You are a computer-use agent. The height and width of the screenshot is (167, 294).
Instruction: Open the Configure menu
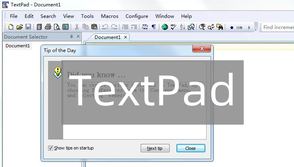tap(137, 16)
